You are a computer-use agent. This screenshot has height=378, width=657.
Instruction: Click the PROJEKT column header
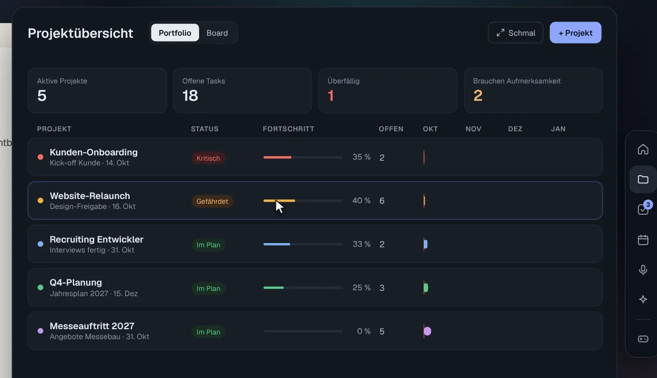[x=54, y=129]
